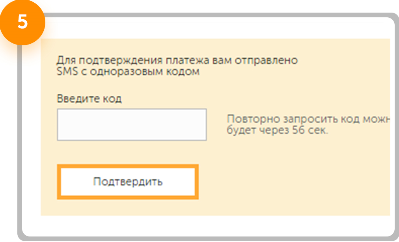Click the Подтвердить button

pyautogui.click(x=128, y=182)
